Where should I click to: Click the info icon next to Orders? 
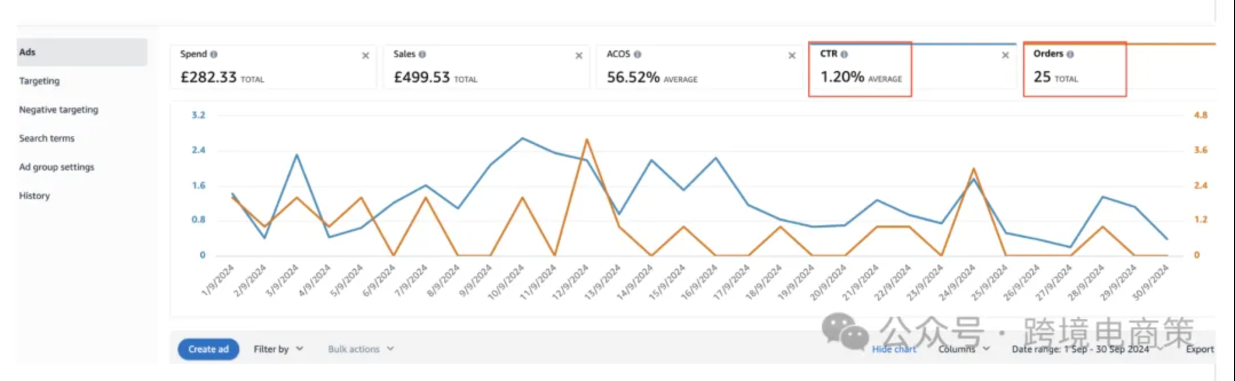click(1070, 54)
